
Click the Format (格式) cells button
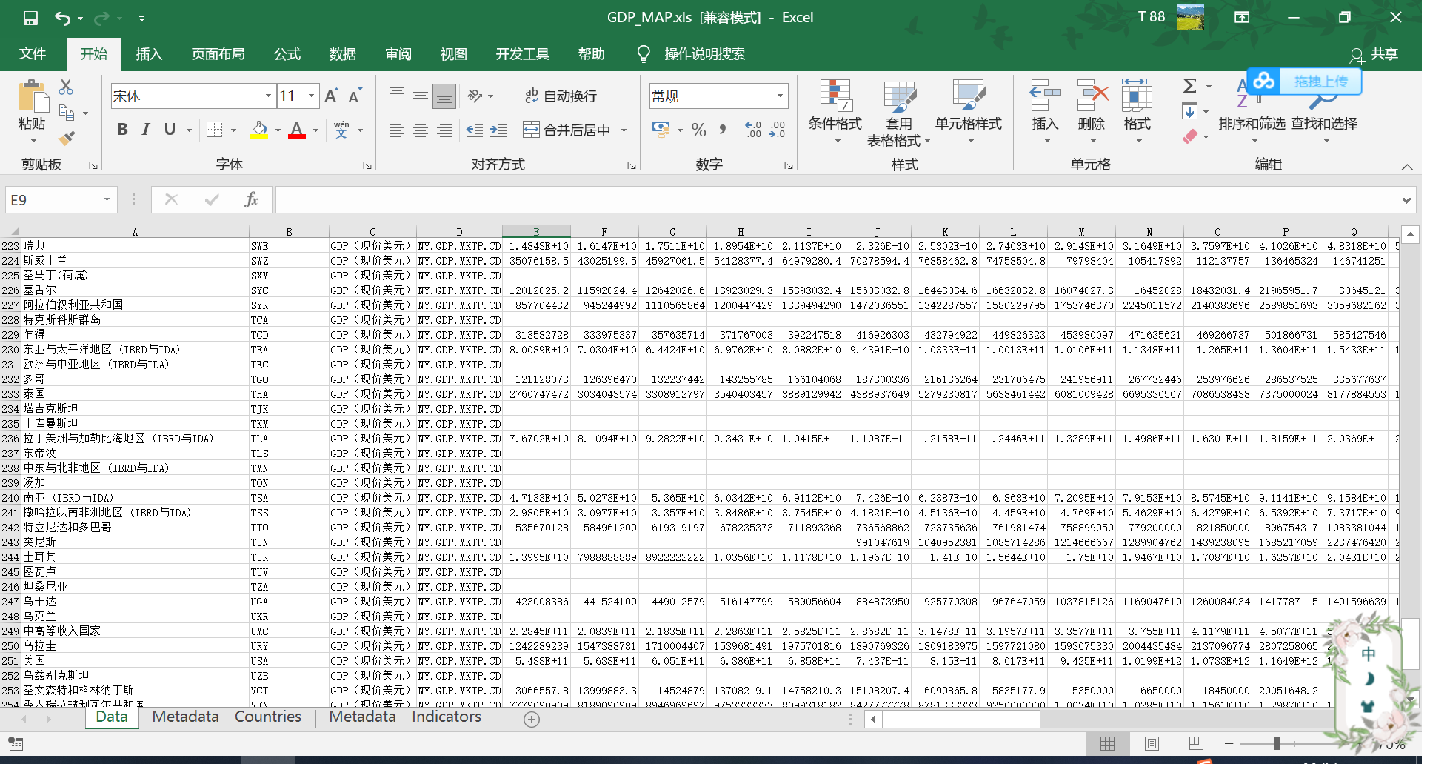(x=1137, y=111)
